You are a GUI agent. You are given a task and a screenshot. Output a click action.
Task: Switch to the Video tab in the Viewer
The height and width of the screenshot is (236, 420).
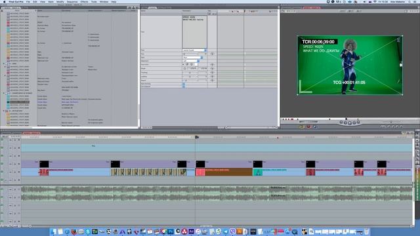point(144,7)
